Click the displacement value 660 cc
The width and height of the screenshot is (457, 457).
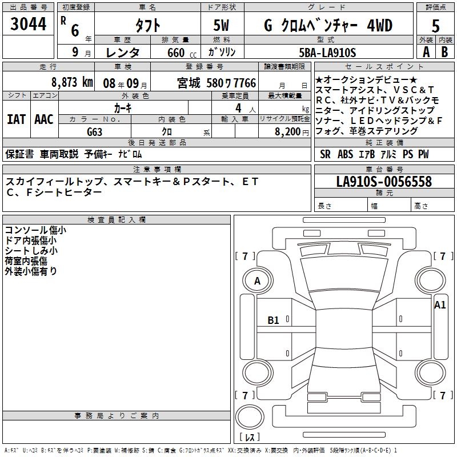182,53
